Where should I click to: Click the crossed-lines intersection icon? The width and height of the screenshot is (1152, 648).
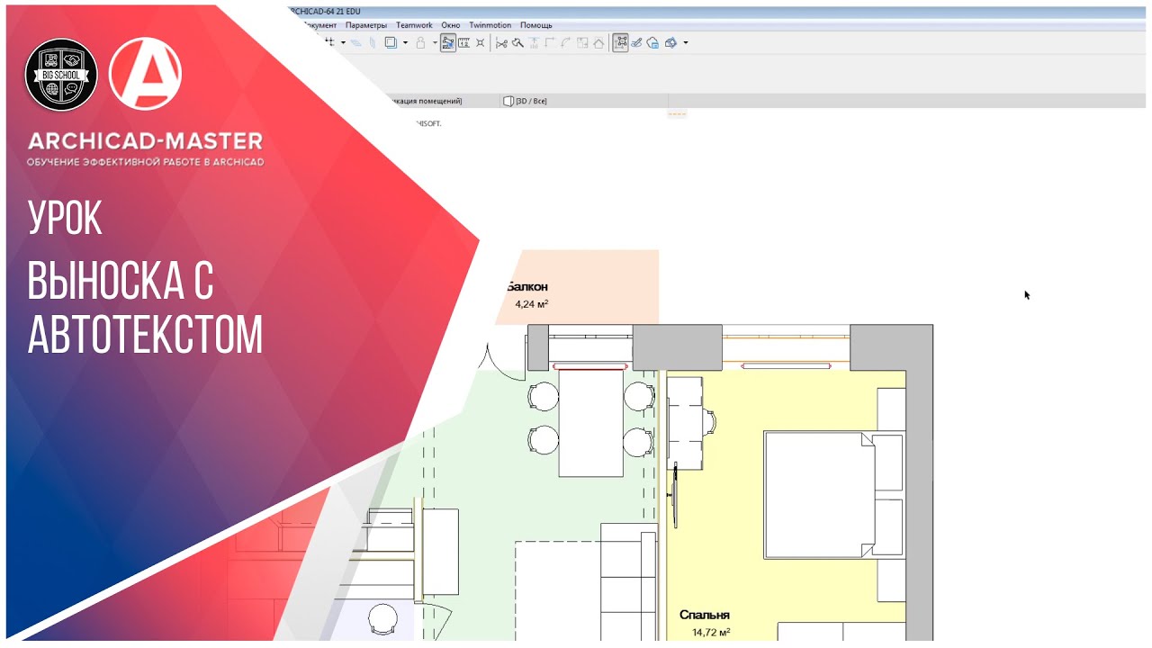tap(481, 42)
